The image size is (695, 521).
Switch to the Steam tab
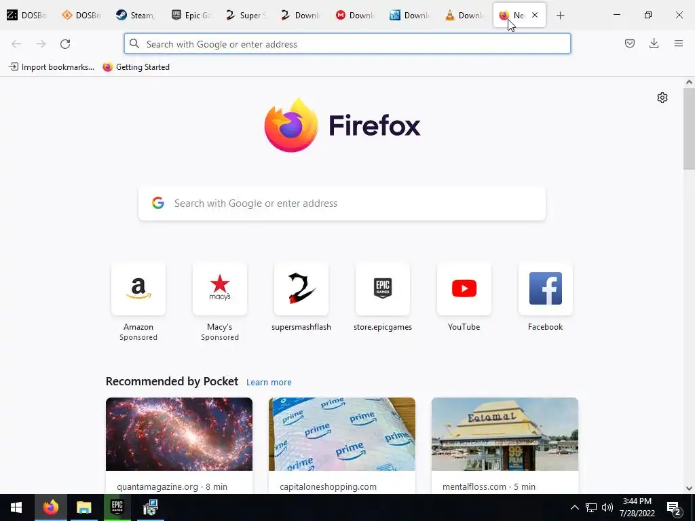coord(136,16)
